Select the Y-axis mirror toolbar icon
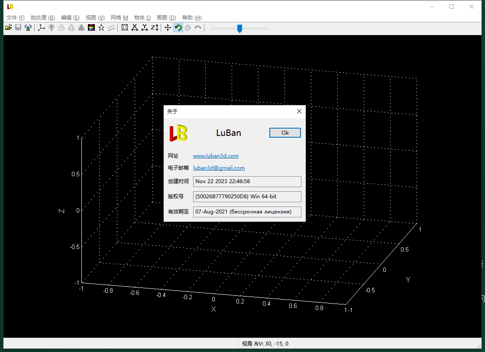The image size is (485, 352). coord(144,27)
